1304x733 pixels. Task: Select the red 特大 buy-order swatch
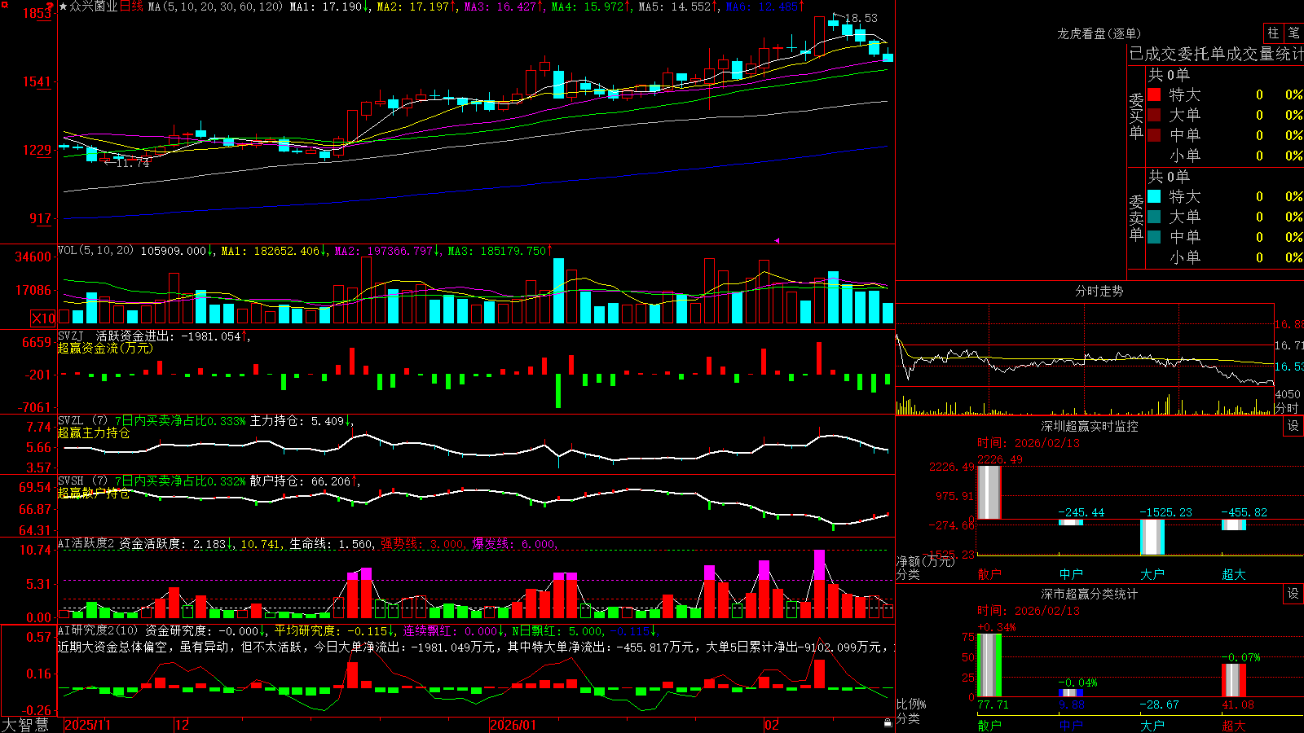(x=1154, y=94)
